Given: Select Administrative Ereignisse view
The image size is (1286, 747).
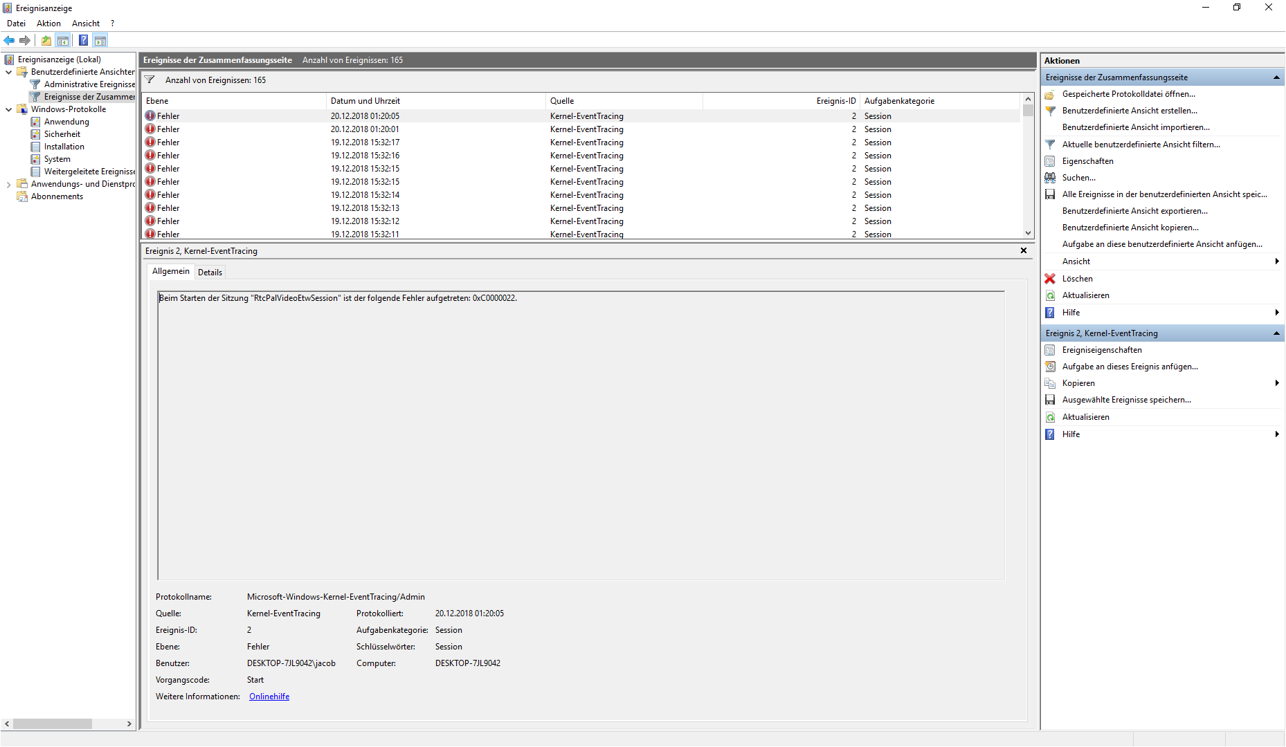Looking at the screenshot, I should tap(89, 84).
